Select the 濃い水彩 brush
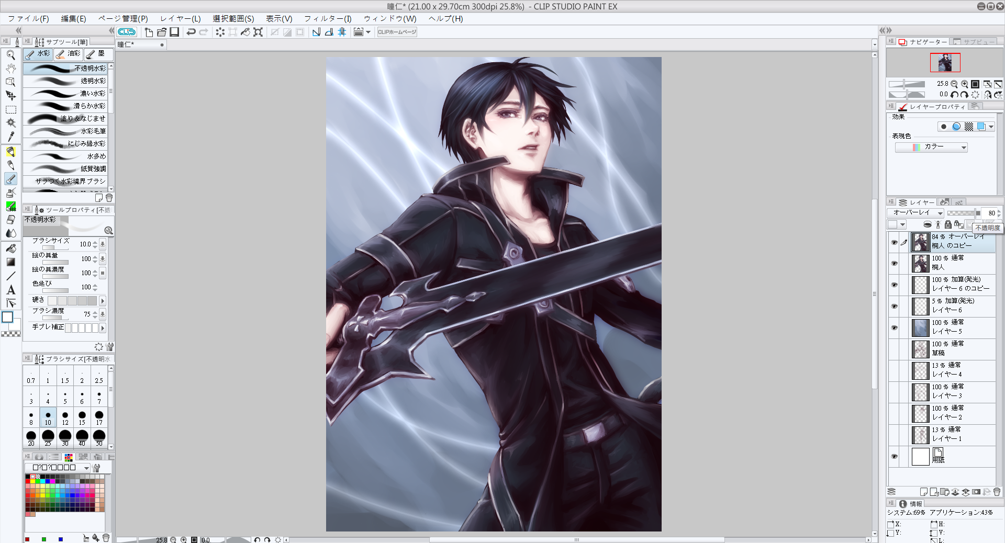The width and height of the screenshot is (1005, 543). pyautogui.click(x=65, y=93)
